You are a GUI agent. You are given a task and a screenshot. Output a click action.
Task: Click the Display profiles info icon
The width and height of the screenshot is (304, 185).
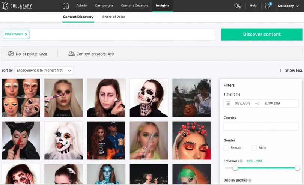250,180
